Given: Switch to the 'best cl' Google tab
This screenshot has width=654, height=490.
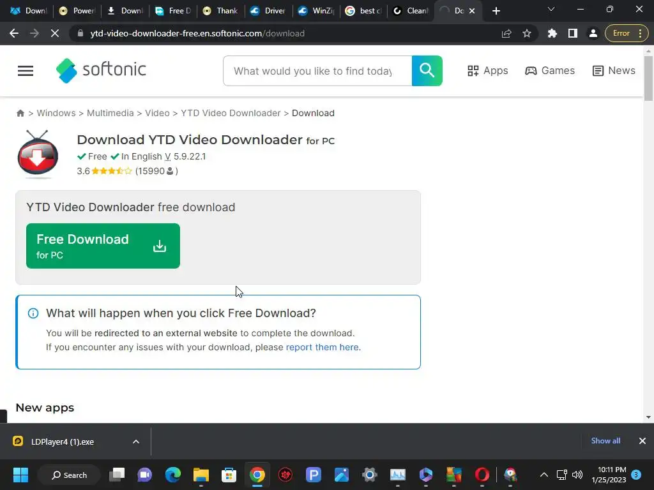Looking at the screenshot, I should (x=363, y=11).
